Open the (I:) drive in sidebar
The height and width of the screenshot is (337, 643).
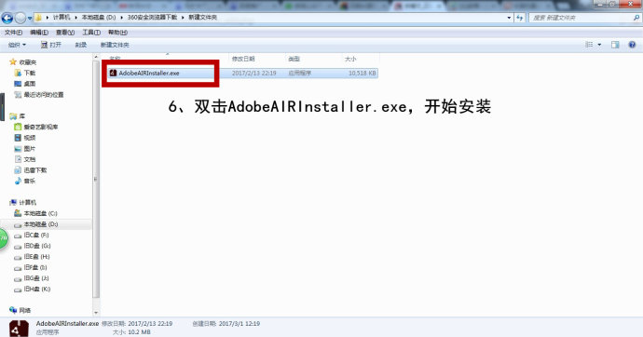click(35, 267)
